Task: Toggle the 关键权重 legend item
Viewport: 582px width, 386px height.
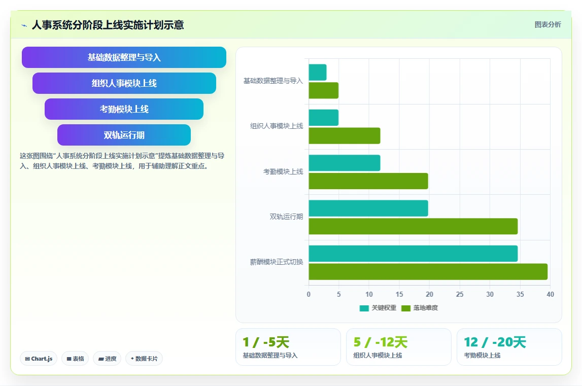Action: click(378, 308)
